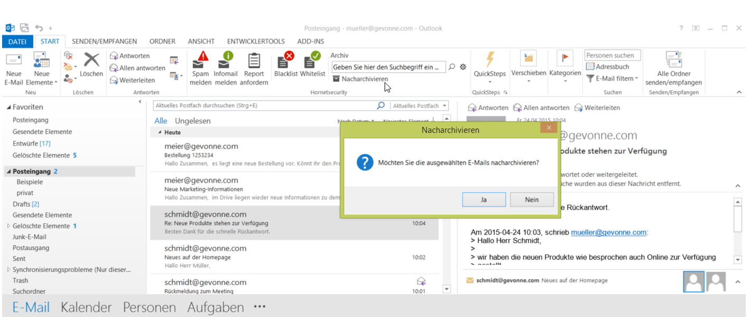Open the Entwürfe folder
Viewport: 751px width, 317px height.
pos(32,144)
